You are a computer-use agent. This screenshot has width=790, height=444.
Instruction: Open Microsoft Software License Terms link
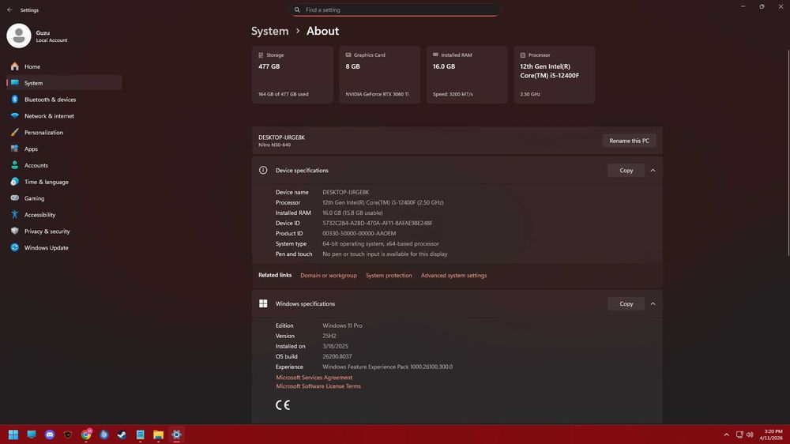click(318, 386)
